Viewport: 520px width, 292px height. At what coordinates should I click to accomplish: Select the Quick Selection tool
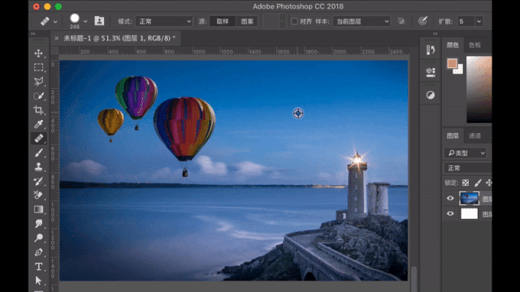coord(38,96)
